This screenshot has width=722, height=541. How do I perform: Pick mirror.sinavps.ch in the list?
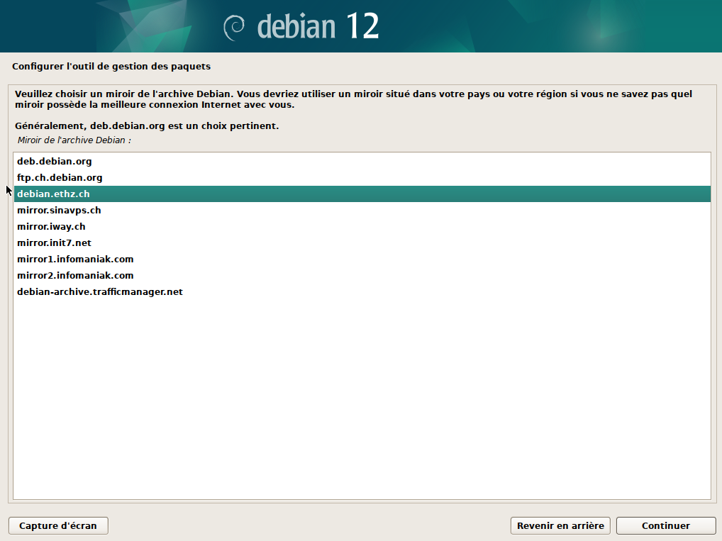click(x=362, y=211)
